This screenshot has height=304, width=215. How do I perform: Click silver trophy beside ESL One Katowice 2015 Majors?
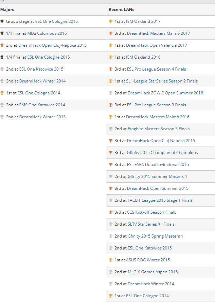tap(2, 69)
